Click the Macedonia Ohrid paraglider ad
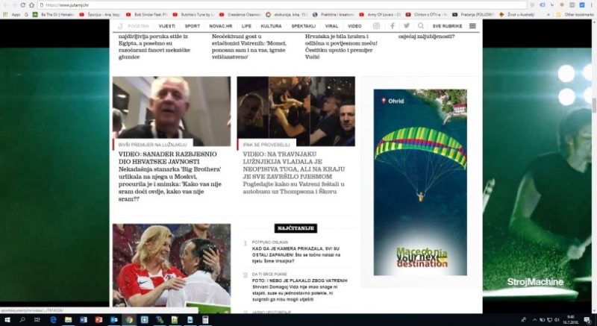The width and height of the screenshot is (597, 326). click(420, 182)
